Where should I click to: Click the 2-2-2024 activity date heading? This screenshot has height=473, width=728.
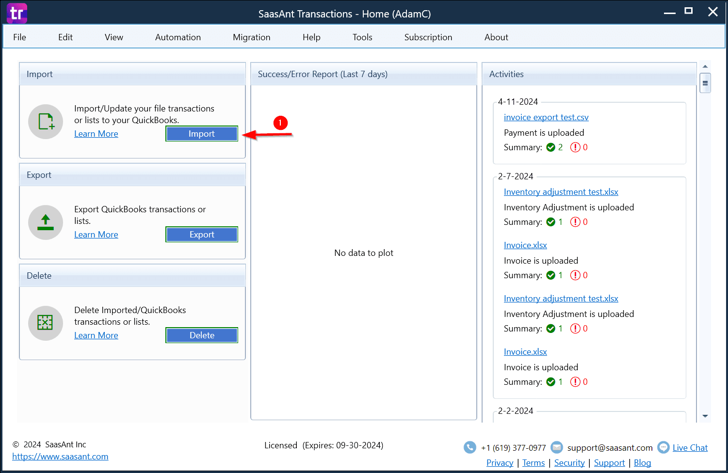516,411
